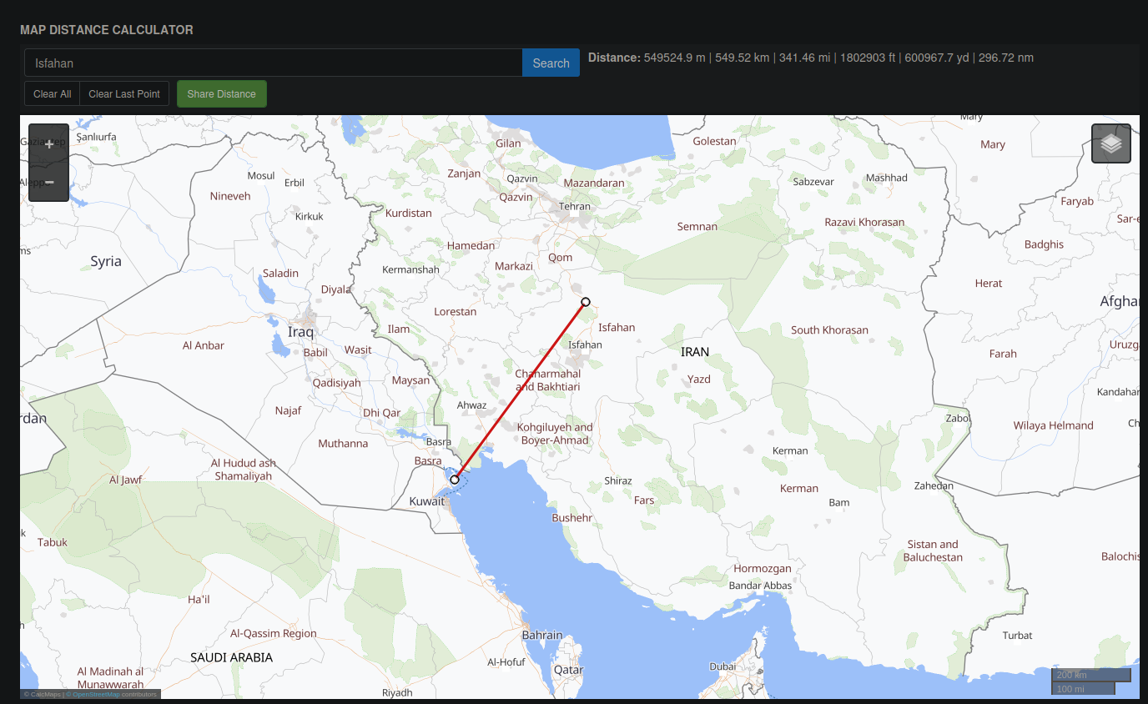
Task: Click the Chaharmahal and Bakhtiari label
Action: point(547,380)
